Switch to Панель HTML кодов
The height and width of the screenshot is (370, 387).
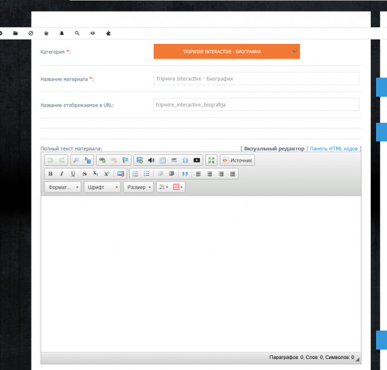[333, 149]
